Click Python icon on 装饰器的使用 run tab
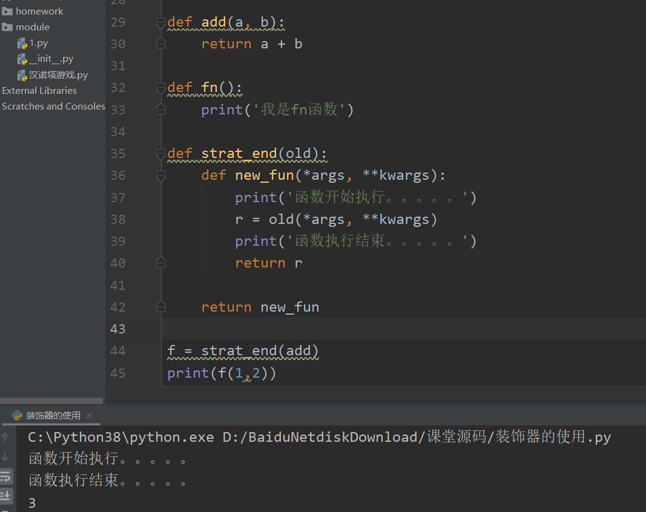The height and width of the screenshot is (512, 646). point(17,415)
